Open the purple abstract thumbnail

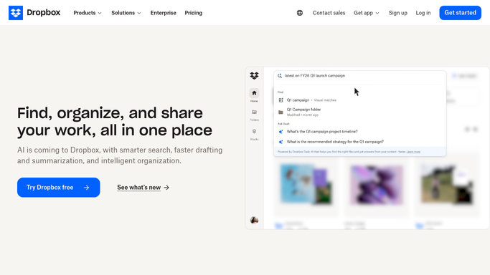tap(376, 185)
